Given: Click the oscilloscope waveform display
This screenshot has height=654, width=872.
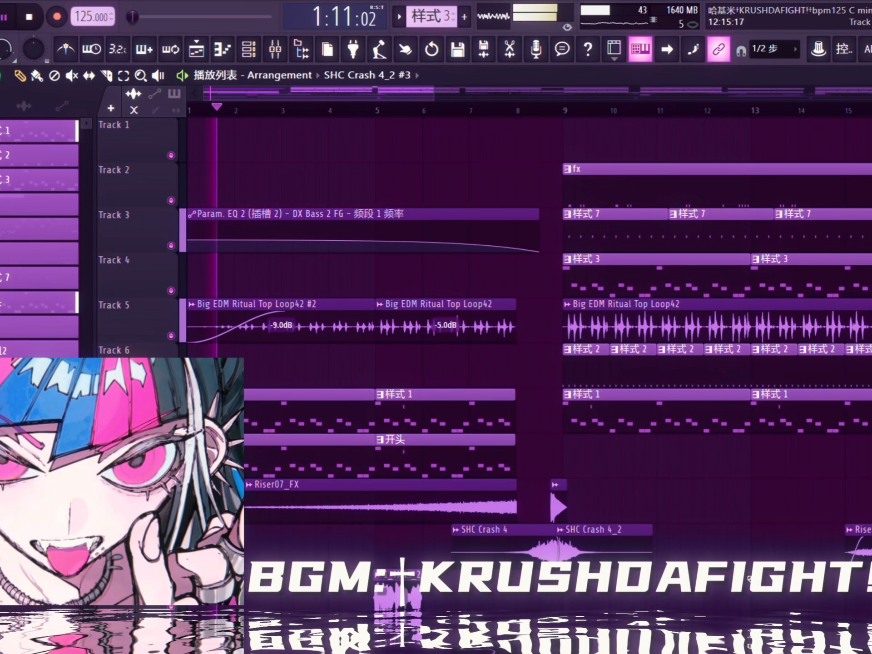Looking at the screenshot, I should click(x=493, y=17).
